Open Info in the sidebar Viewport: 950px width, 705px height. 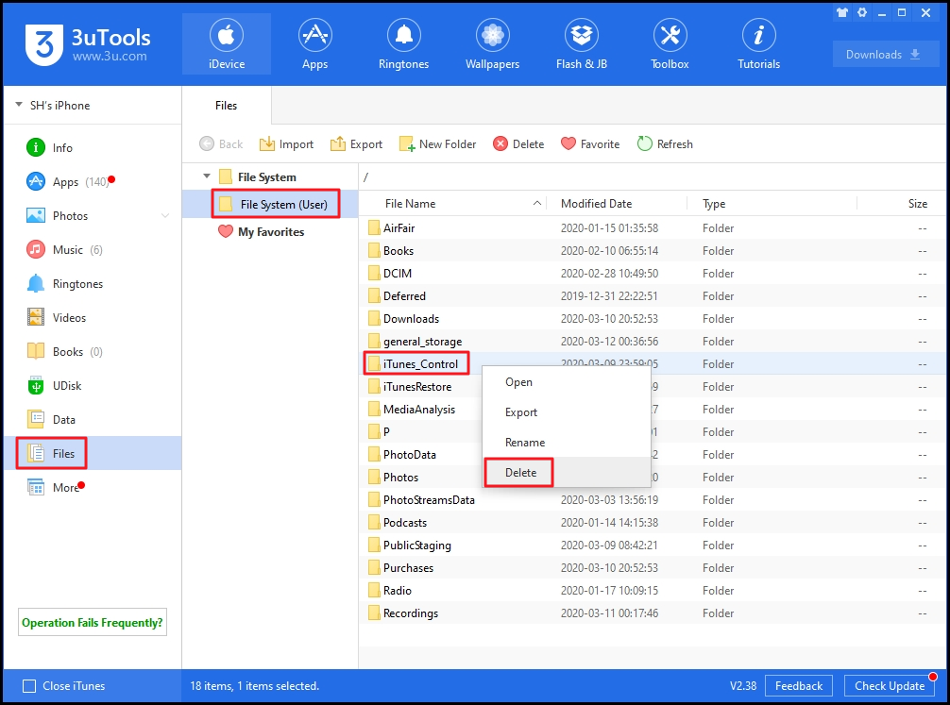pyautogui.click(x=93, y=148)
